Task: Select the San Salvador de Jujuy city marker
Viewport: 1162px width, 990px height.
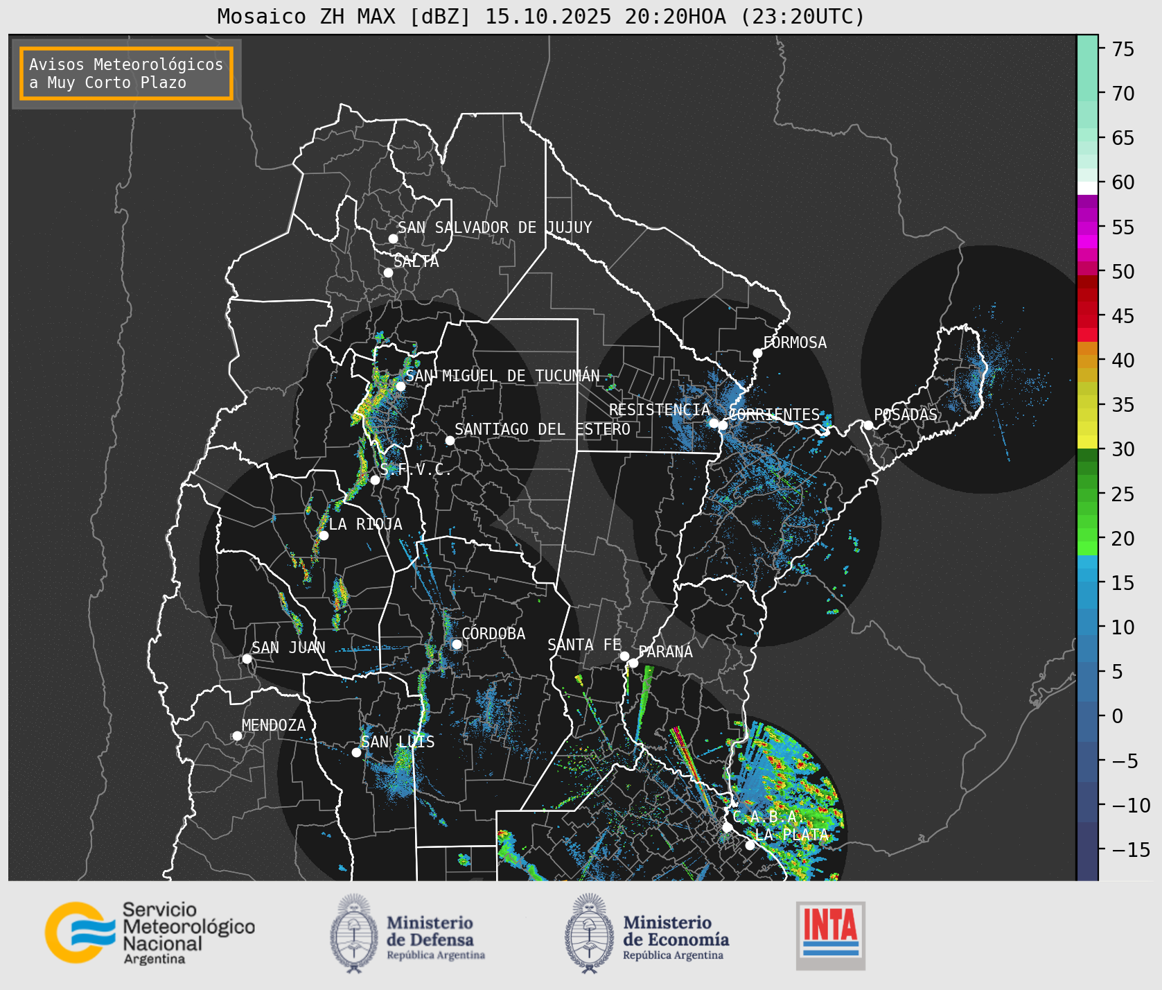Action: (393, 238)
